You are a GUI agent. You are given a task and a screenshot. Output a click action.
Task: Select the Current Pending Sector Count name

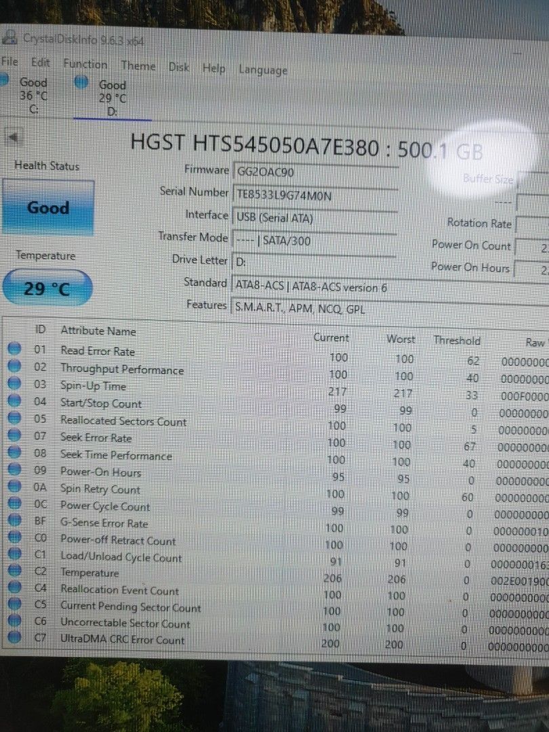pos(131,607)
